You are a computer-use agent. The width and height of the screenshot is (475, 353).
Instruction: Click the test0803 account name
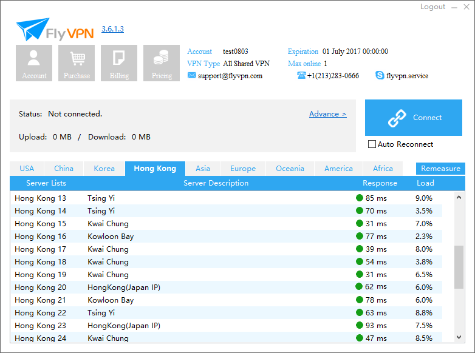tap(236, 52)
